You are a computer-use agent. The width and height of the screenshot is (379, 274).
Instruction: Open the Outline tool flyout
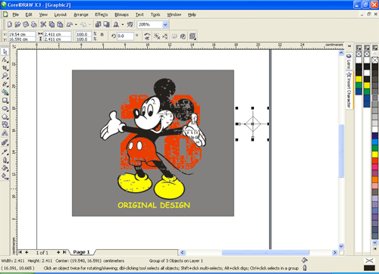5,160
